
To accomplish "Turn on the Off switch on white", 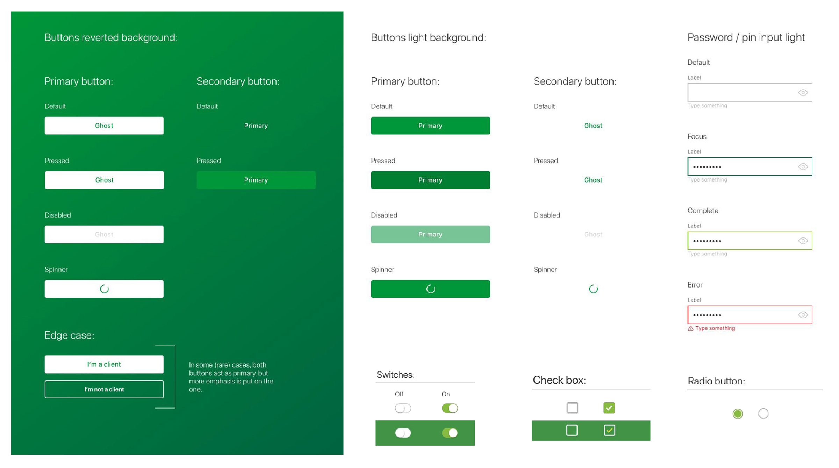I will click(x=403, y=408).
